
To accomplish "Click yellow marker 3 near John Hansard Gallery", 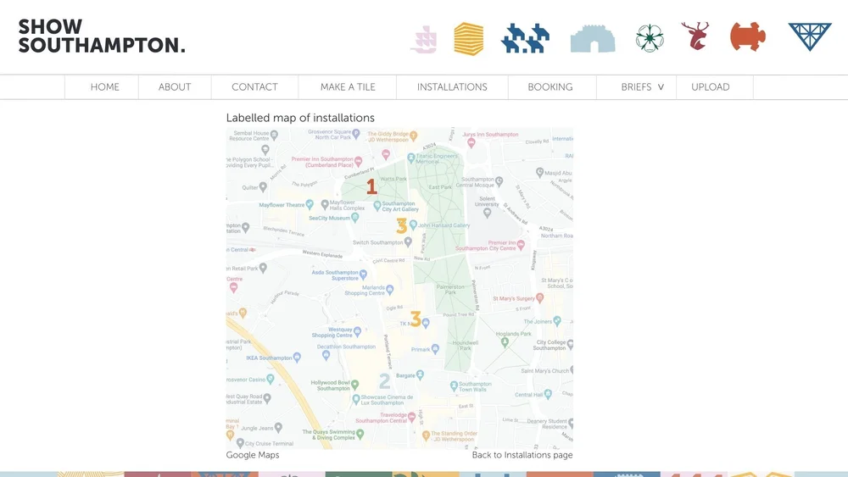I will click(x=401, y=226).
